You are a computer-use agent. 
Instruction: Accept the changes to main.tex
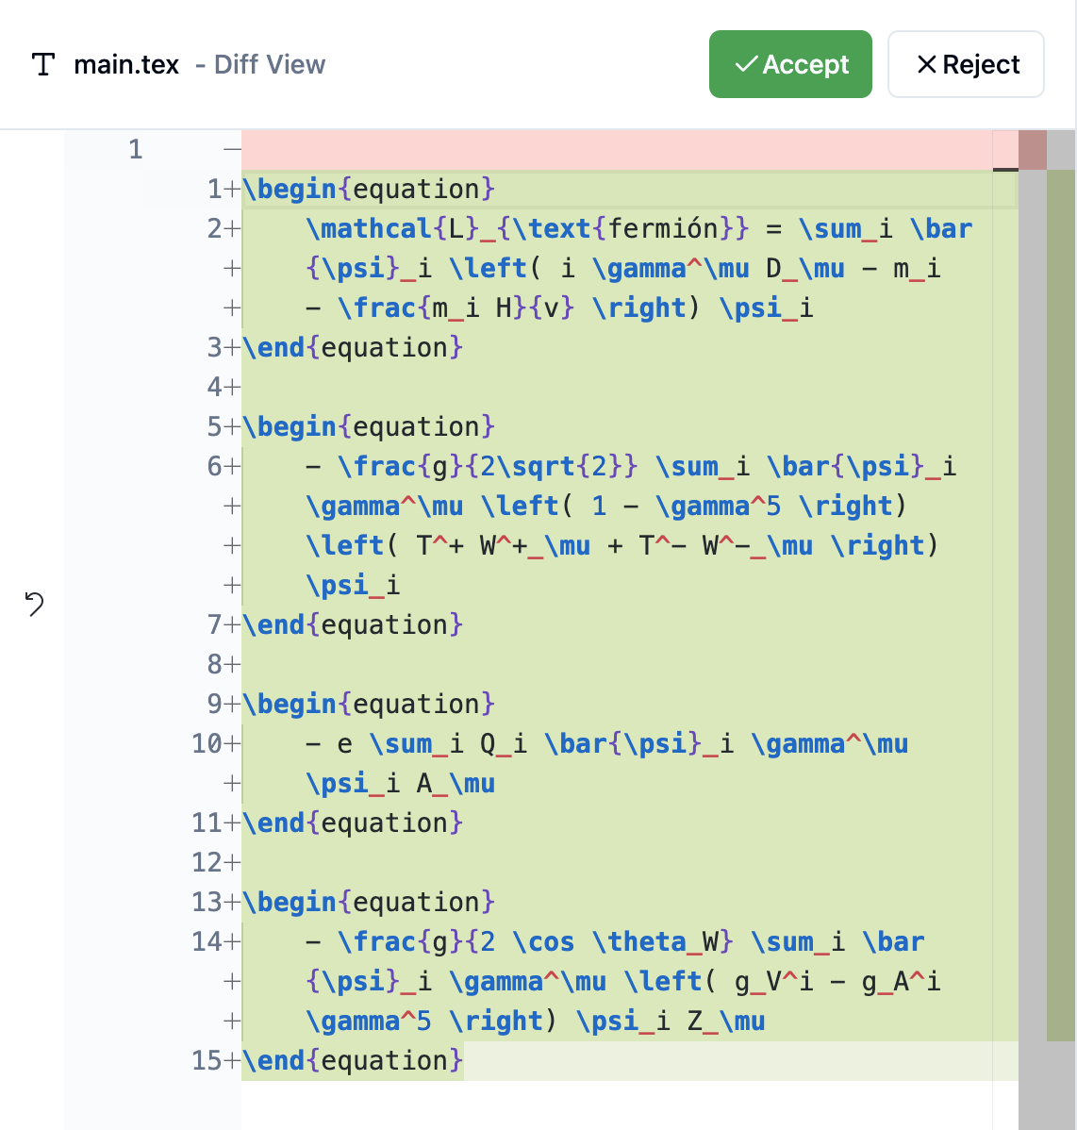790,63
